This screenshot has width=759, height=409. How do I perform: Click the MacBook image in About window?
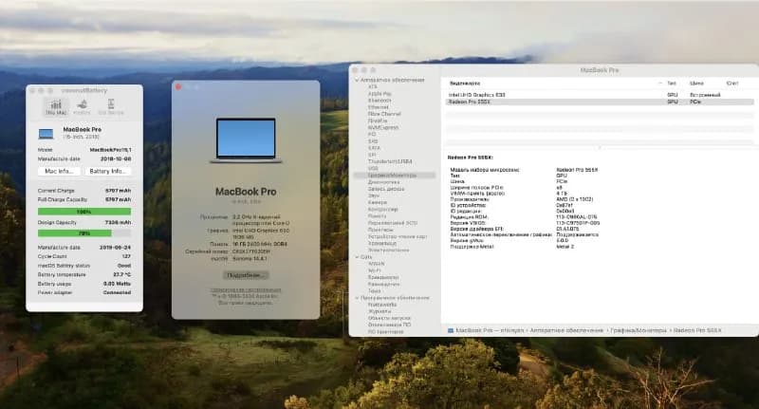[246, 140]
